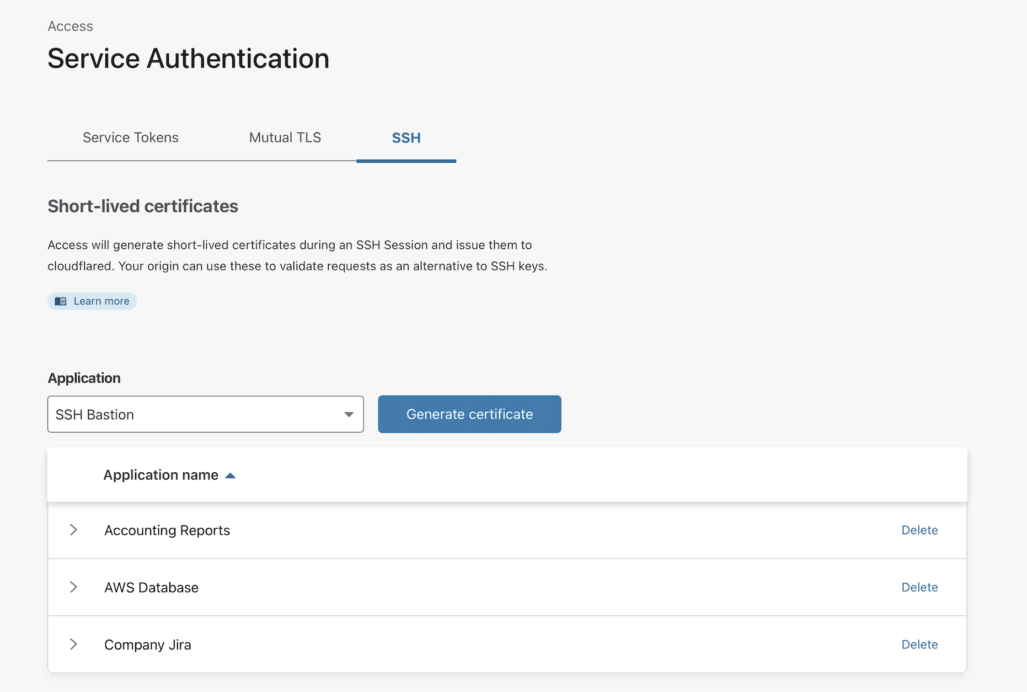The width and height of the screenshot is (1027, 692).
Task: Click the Company Jira application name
Action: tap(147, 645)
